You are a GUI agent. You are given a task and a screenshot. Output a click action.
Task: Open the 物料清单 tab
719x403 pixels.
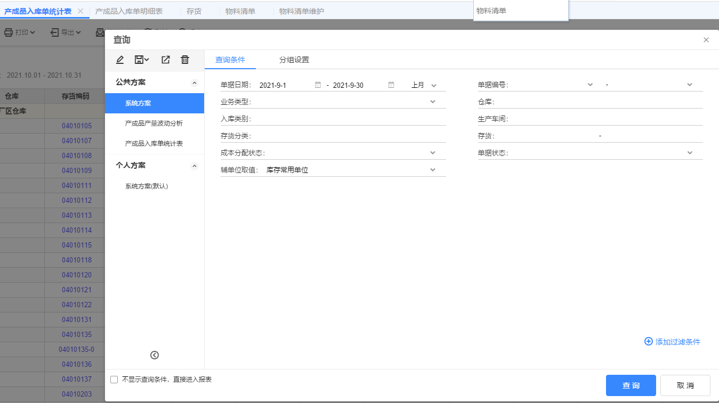(x=240, y=11)
